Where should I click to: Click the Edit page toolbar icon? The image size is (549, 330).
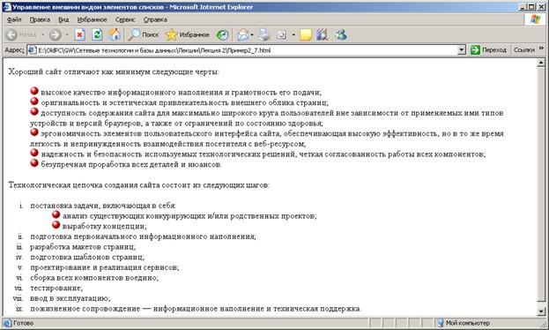tap(281, 34)
